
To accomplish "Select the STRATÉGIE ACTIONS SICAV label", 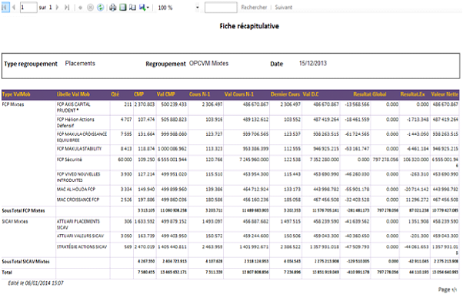I will click(x=82, y=247).
